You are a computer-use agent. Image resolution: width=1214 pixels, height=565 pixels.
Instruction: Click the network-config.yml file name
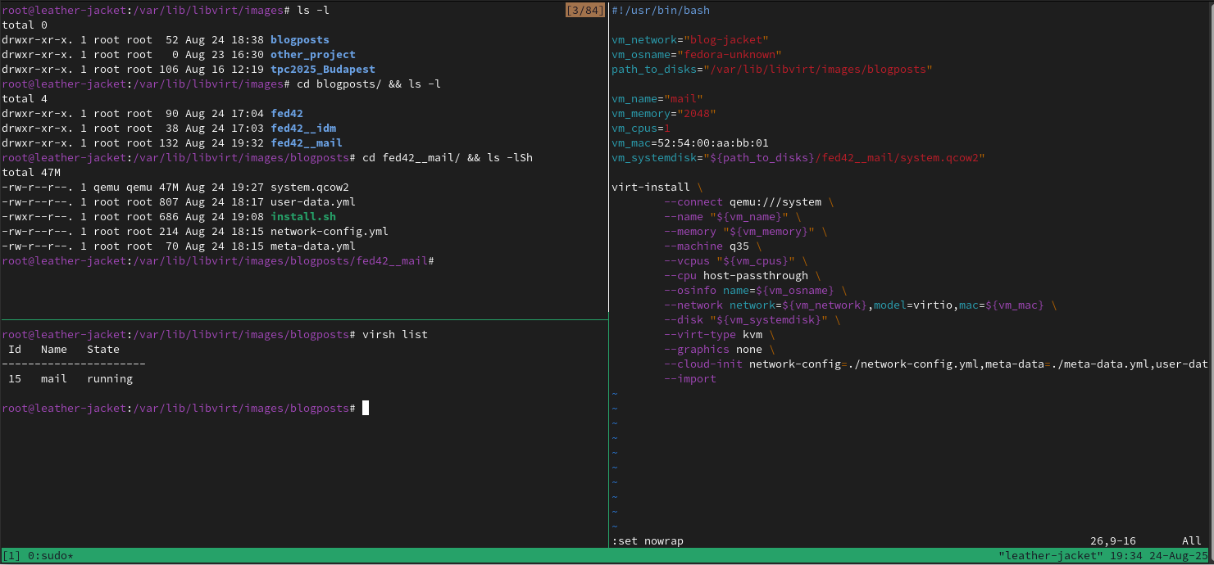click(330, 231)
